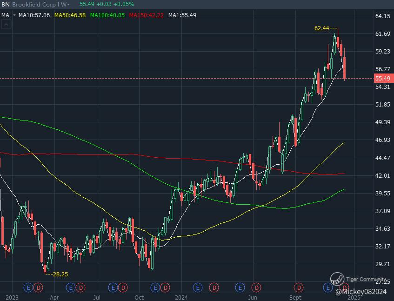Open the dividend marker just before Oct

point(123,288)
